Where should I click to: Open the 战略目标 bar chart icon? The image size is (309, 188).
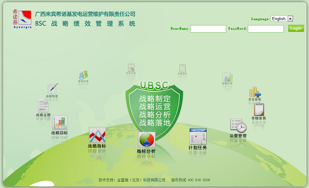pos(60,122)
